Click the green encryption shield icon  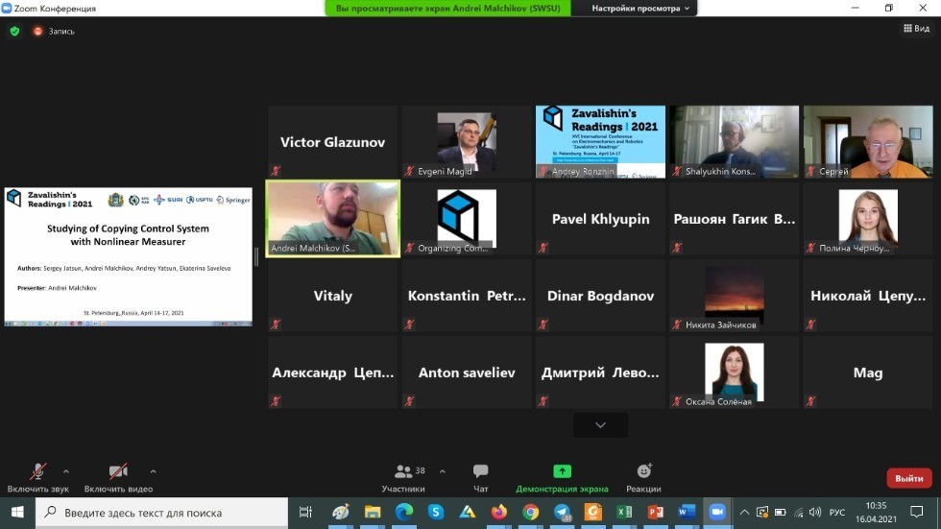point(14,31)
